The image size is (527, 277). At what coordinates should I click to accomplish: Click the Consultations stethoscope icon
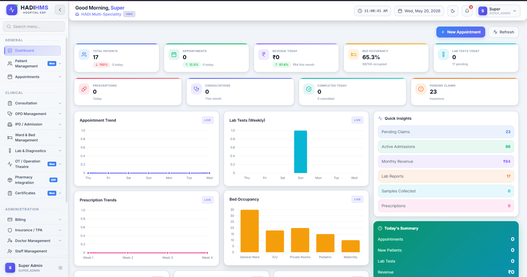(196, 89)
